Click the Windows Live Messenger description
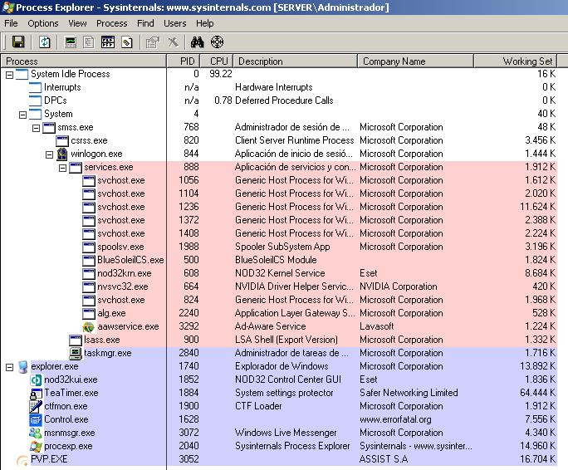The height and width of the screenshot is (470, 568). click(x=286, y=433)
